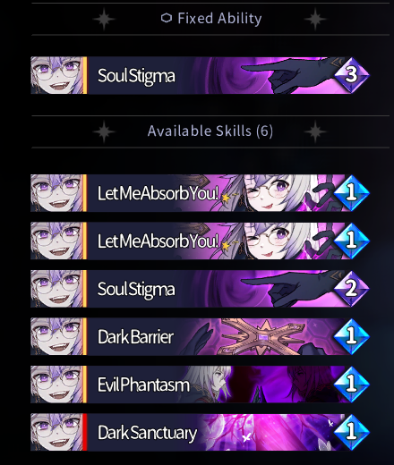Screen dimensions: 394x465
Task: Select the fixed ability Soul Stigma card
Action: (200, 75)
